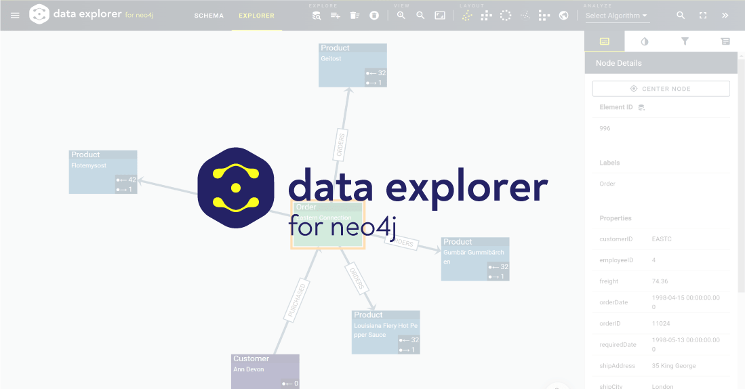The height and width of the screenshot is (389, 745).
Task: Open the node details panel tab
Action: point(605,41)
